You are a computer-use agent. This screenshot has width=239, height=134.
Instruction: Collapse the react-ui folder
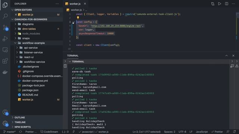click(17, 57)
